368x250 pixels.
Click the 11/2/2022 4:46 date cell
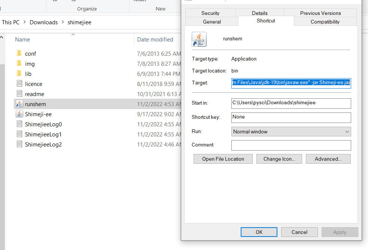pyautogui.click(x=159, y=144)
